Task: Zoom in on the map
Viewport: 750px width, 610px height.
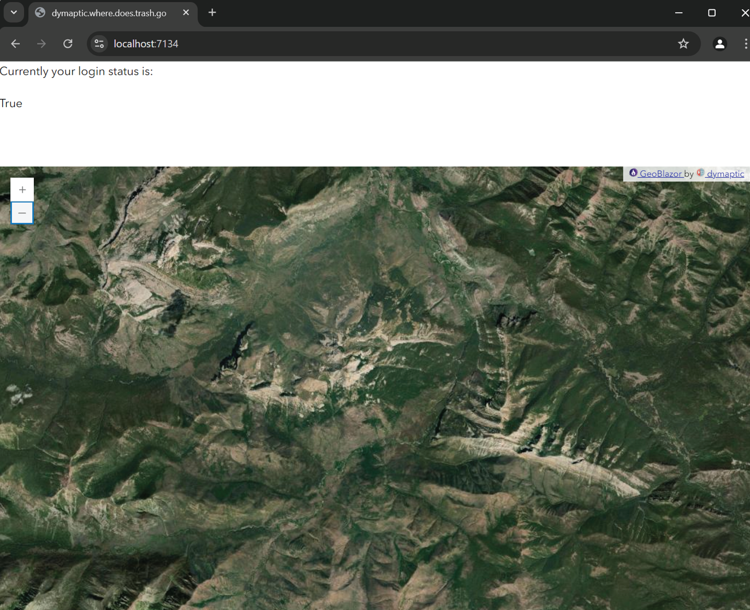Action: [22, 189]
